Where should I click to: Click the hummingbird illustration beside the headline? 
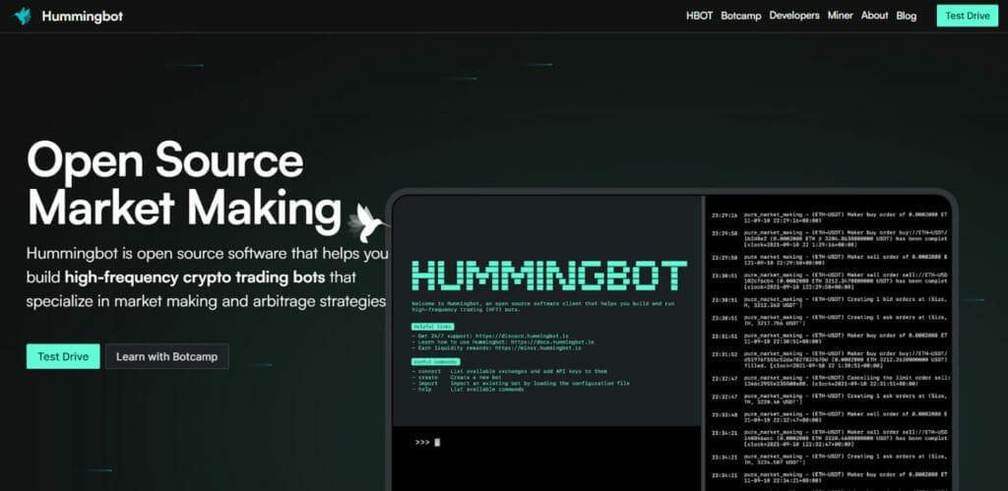pyautogui.click(x=367, y=222)
